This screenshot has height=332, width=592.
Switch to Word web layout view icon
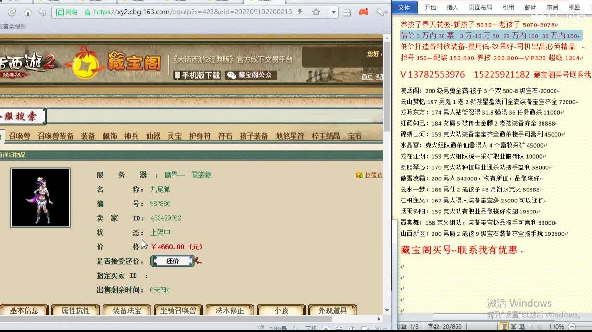coord(522,327)
